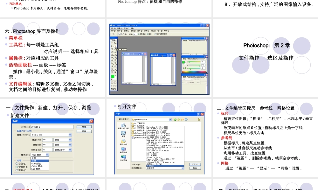Viewport: 318px width, 190px height.
Task: Select the 背景色 radio button
Action: pos(17,167)
